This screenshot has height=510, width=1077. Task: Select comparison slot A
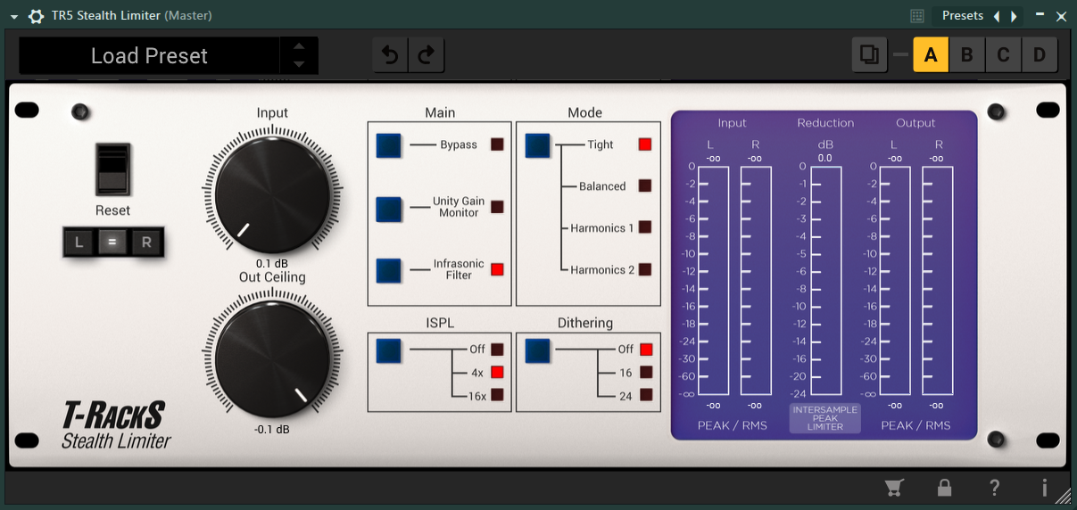(x=931, y=55)
